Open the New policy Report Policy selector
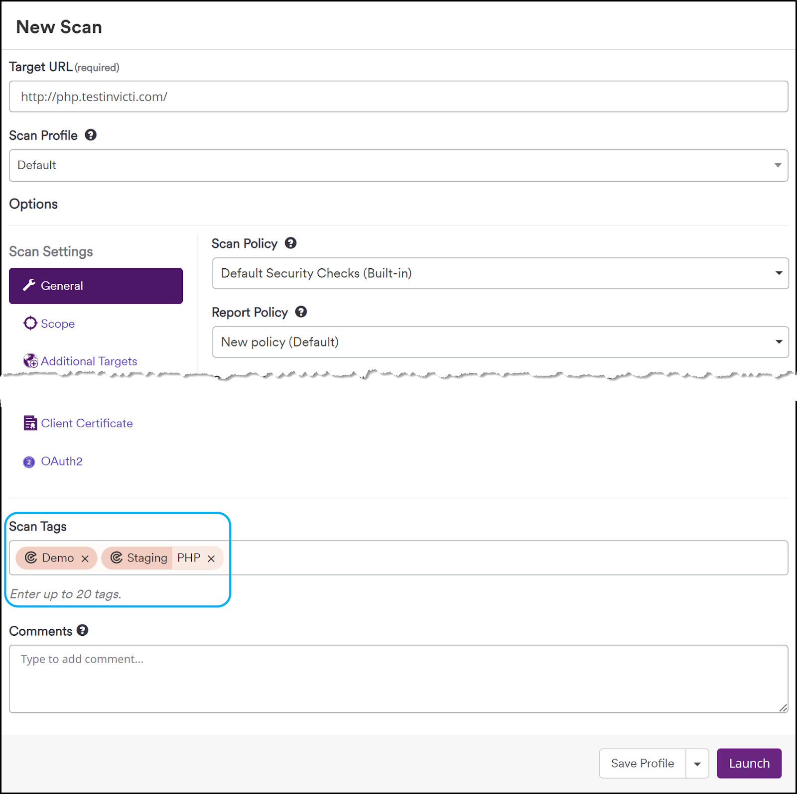 [779, 341]
